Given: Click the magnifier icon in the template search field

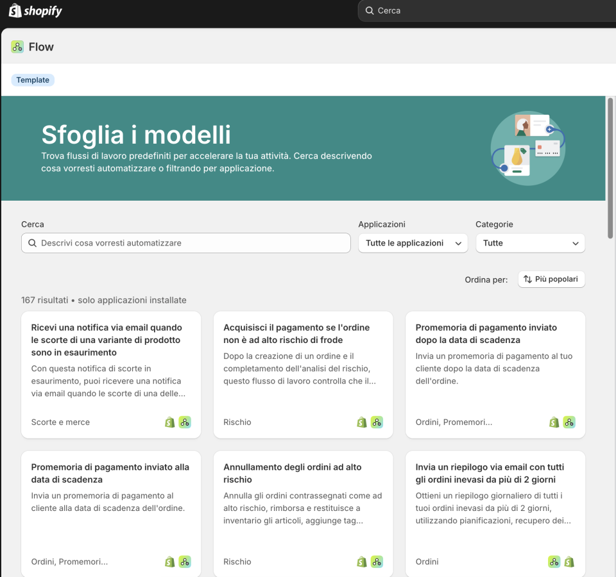Looking at the screenshot, I should (x=32, y=243).
